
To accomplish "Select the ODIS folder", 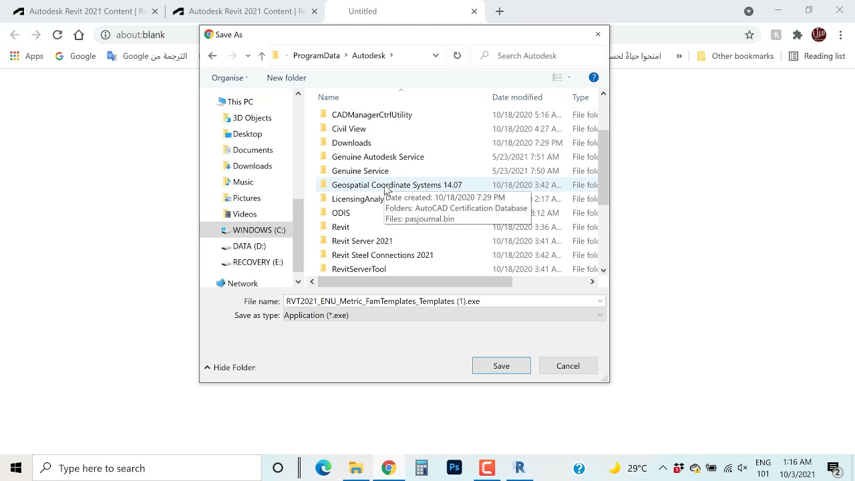I will click(x=341, y=213).
